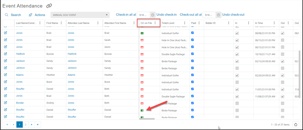Check the Out box for Sarah Jones row
303x130 pixels.
click(x=282, y=40)
